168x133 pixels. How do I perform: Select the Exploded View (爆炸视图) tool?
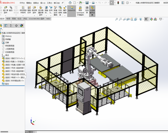pos(65,10)
